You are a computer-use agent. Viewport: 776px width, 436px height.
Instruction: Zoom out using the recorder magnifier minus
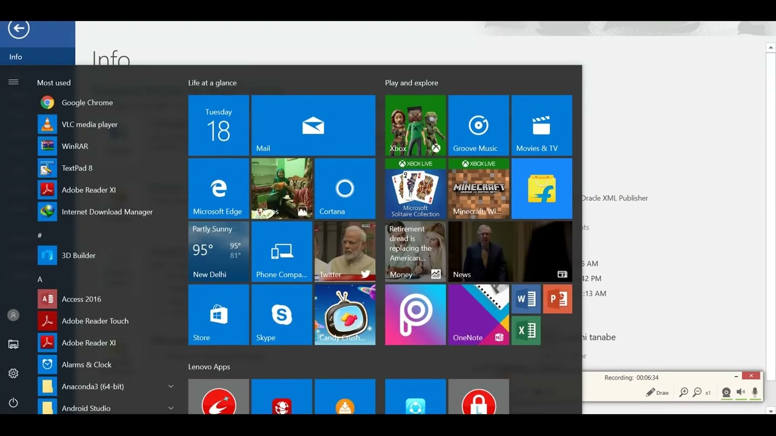[697, 392]
